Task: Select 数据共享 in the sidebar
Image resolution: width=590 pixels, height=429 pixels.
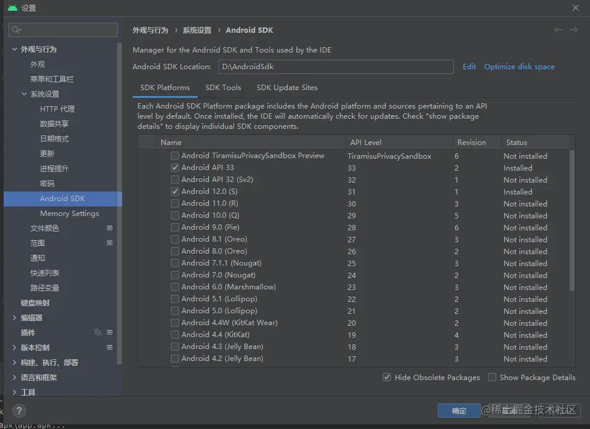Action: tap(54, 124)
